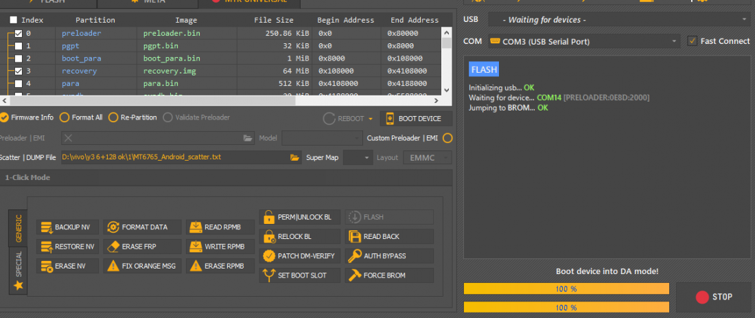Image resolution: width=755 pixels, height=318 pixels.
Task: Open the USB devices dropdown
Action: pos(619,20)
